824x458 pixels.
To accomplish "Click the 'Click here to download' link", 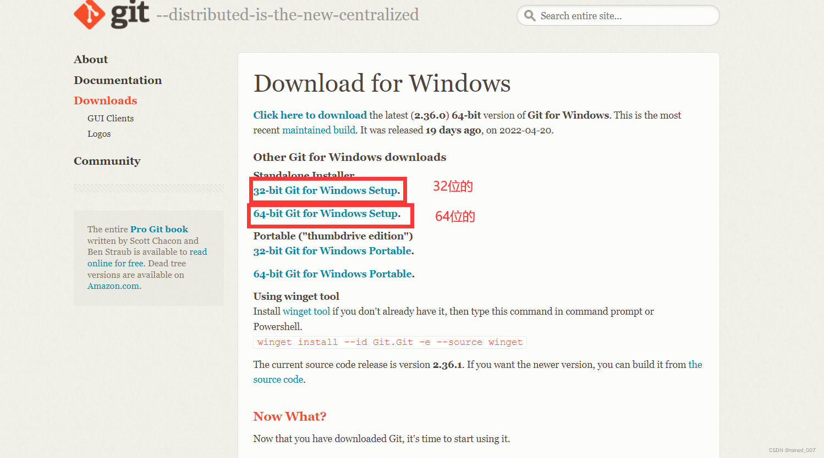I will tap(310, 115).
